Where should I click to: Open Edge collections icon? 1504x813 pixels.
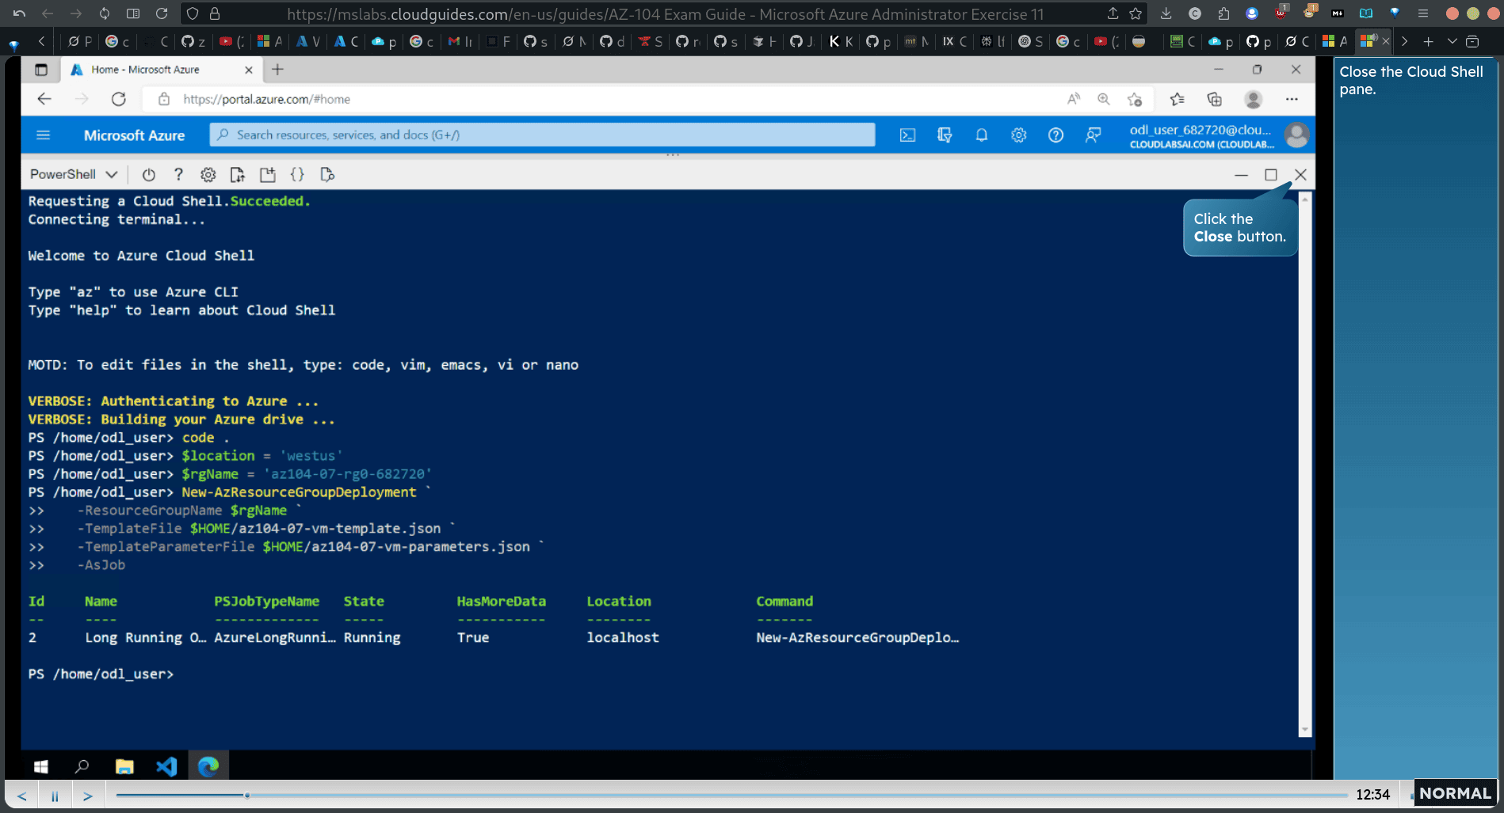click(x=1214, y=99)
